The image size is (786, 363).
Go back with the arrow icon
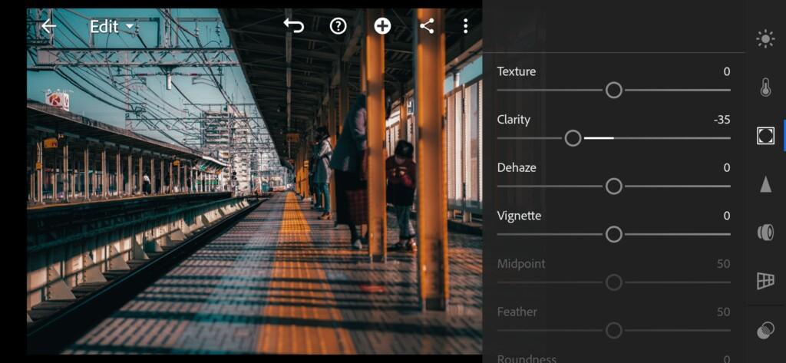point(48,26)
